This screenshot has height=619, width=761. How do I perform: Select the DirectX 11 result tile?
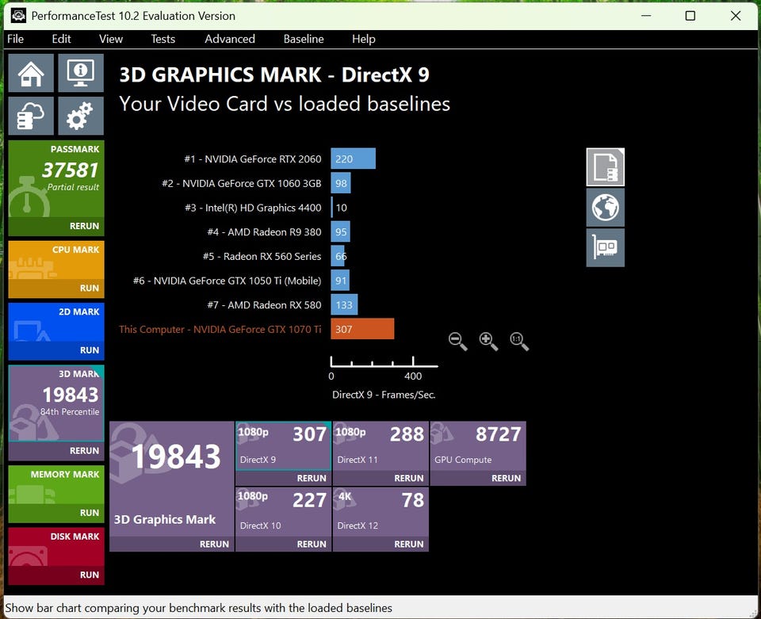point(380,446)
